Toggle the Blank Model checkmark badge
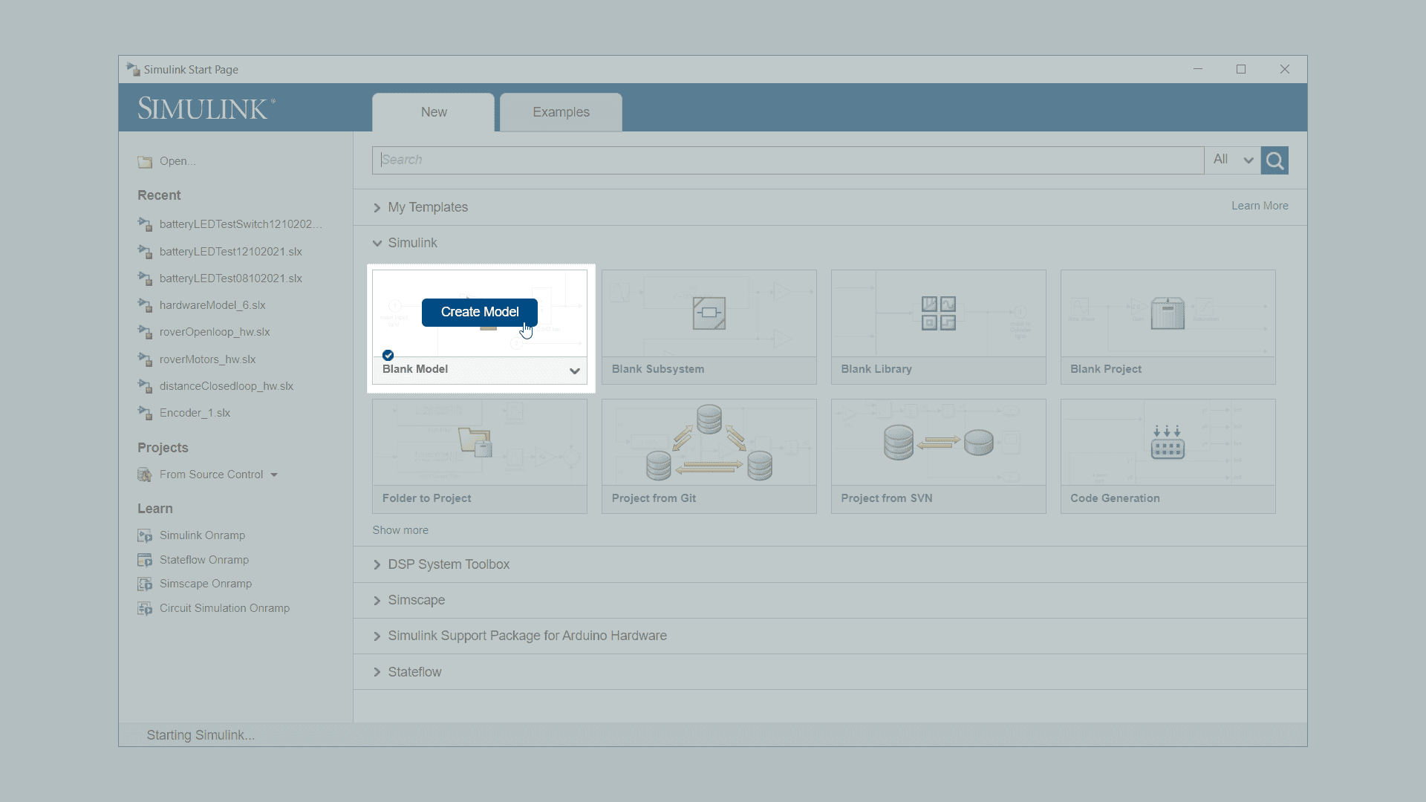 (388, 355)
